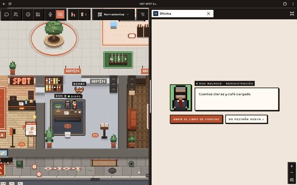Click the grey ADMIN room label
Screen dimensions: 297x185
98,81
